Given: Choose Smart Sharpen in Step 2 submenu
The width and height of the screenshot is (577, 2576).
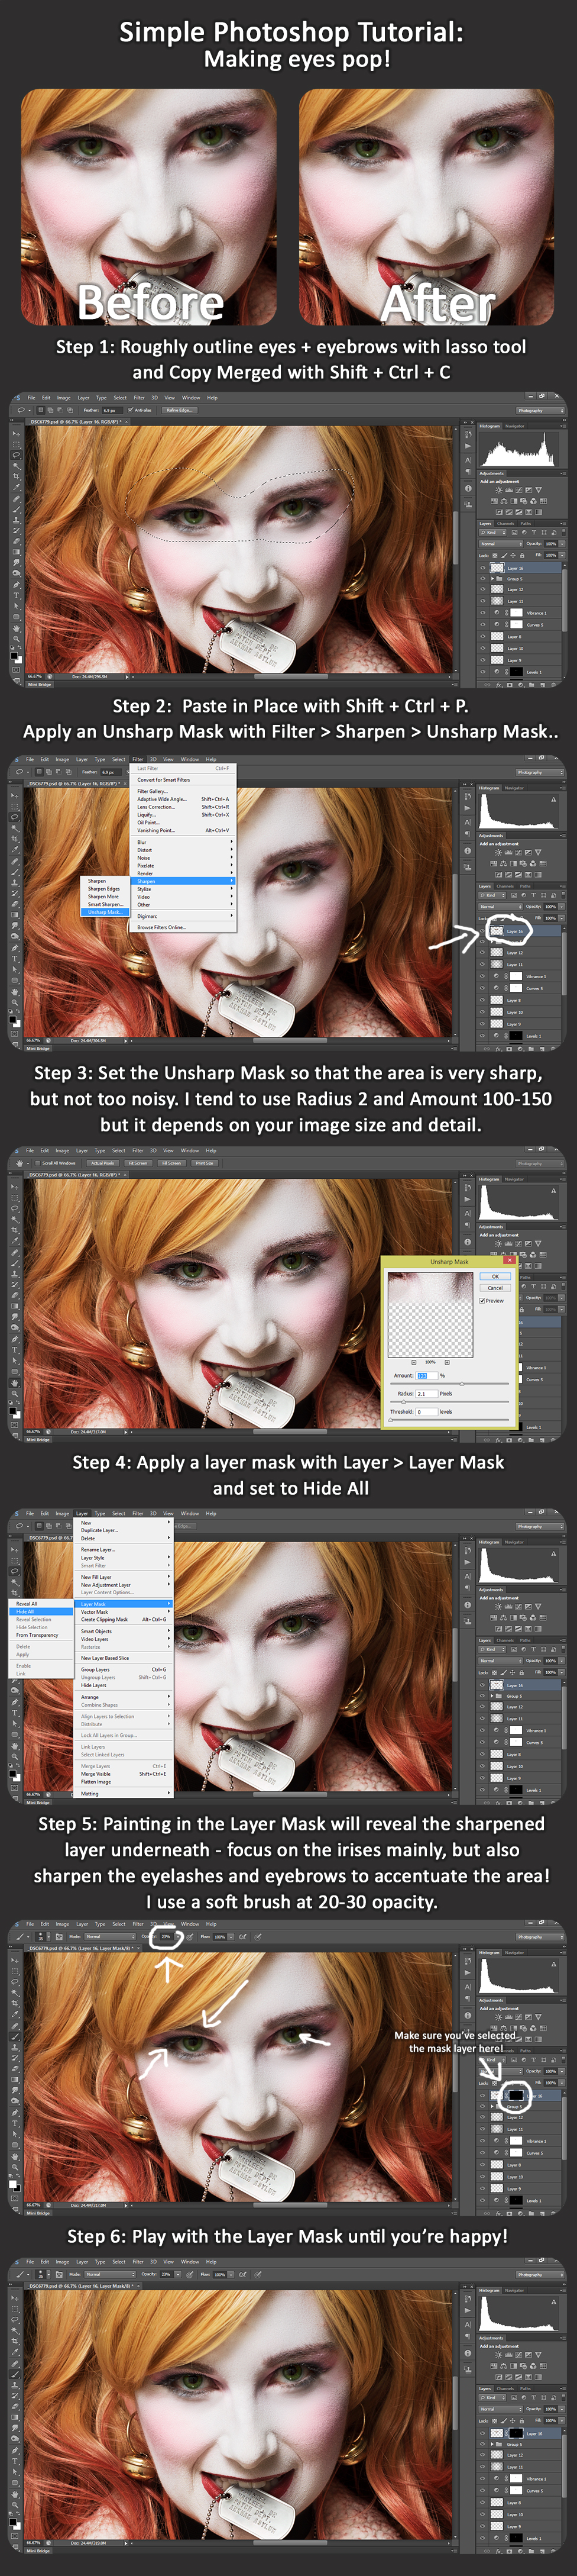Looking at the screenshot, I should pos(105,904).
